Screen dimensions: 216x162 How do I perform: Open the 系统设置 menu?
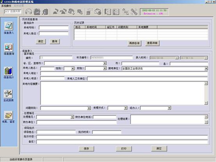[19, 6]
